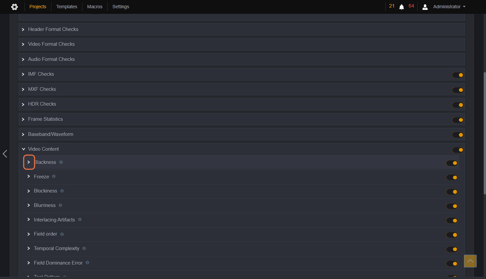486x279 pixels.
Task: Toggle the Blockiness check switch
Action: tap(452, 192)
